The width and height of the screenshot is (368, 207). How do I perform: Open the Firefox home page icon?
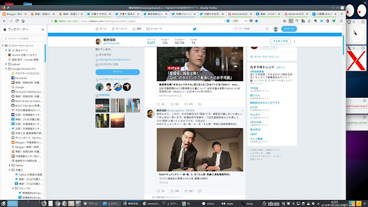tap(23, 21)
